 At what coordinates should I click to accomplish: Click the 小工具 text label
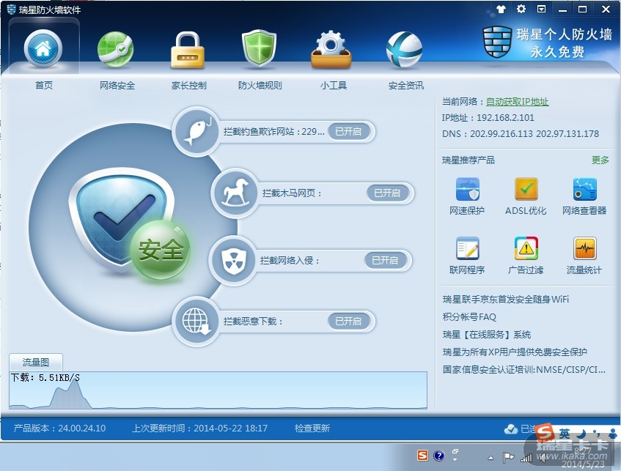(334, 86)
